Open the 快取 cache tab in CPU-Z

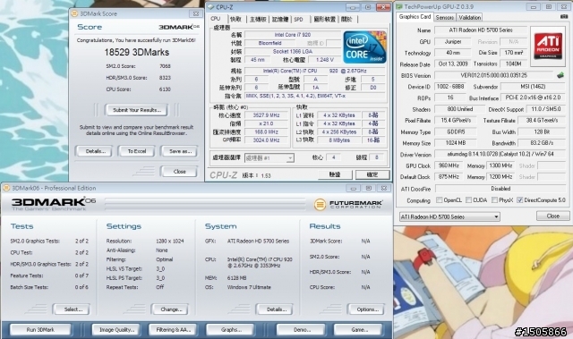coord(235,20)
